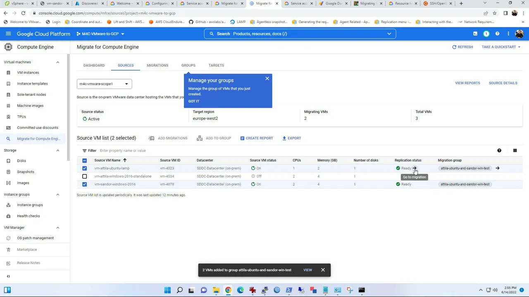Open Release Notes in the sidebar
The image size is (529, 297).
pyautogui.click(x=29, y=263)
